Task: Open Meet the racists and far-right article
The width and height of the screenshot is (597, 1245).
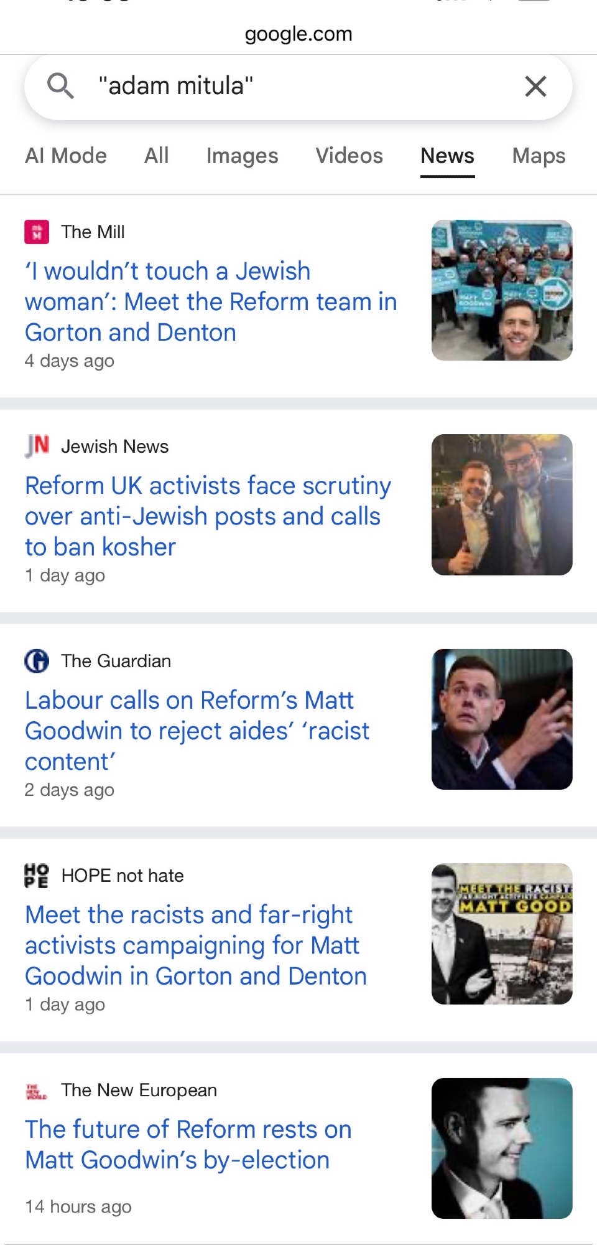Action: tap(195, 945)
